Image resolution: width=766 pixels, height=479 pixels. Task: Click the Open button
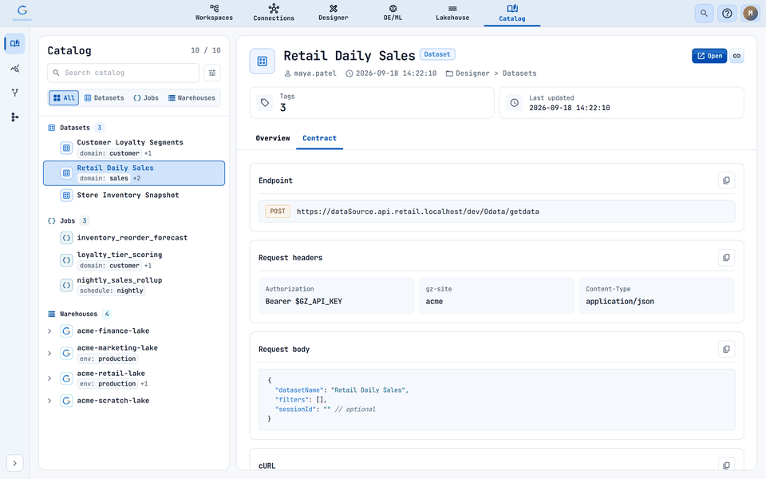709,56
